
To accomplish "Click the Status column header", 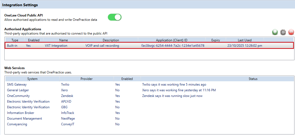I will (x=253, y=79).
